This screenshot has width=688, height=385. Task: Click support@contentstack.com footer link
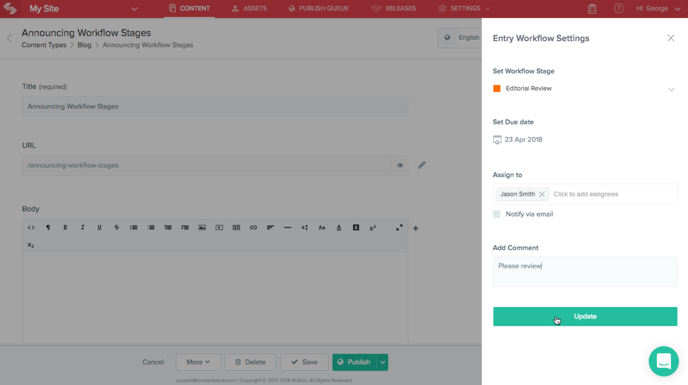[206, 381]
